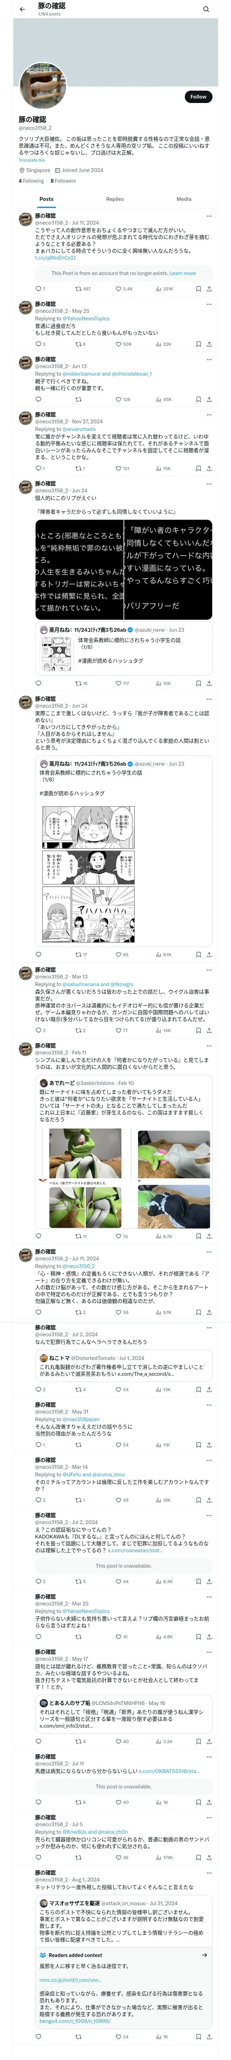Like the May 25 post with 506 likes
This screenshot has width=231, height=2060.
pyautogui.click(x=124, y=344)
